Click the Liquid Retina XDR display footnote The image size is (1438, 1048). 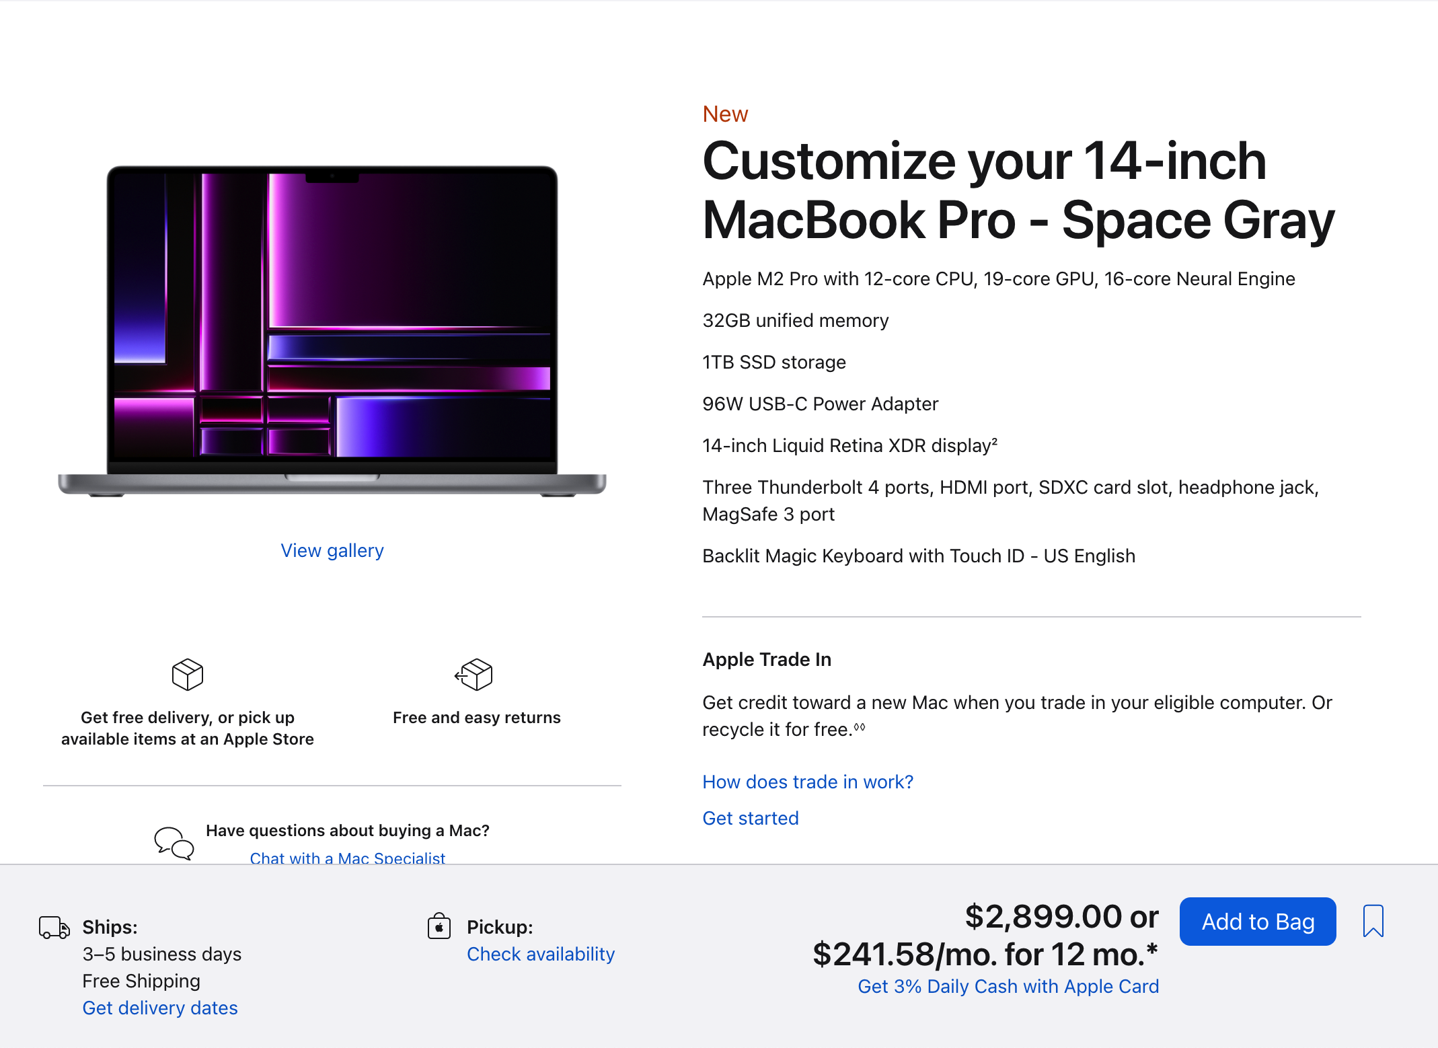[994, 441]
